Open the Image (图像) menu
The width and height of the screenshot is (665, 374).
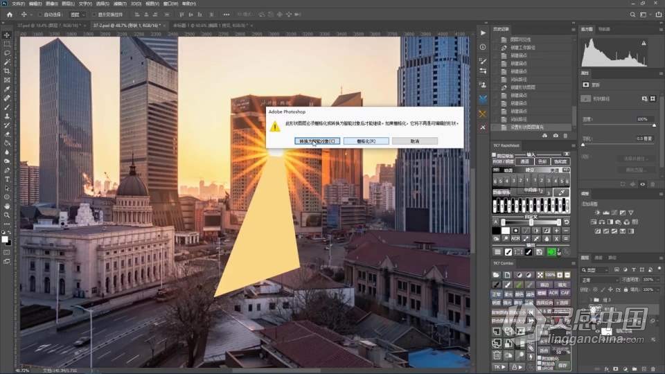pos(52,3)
